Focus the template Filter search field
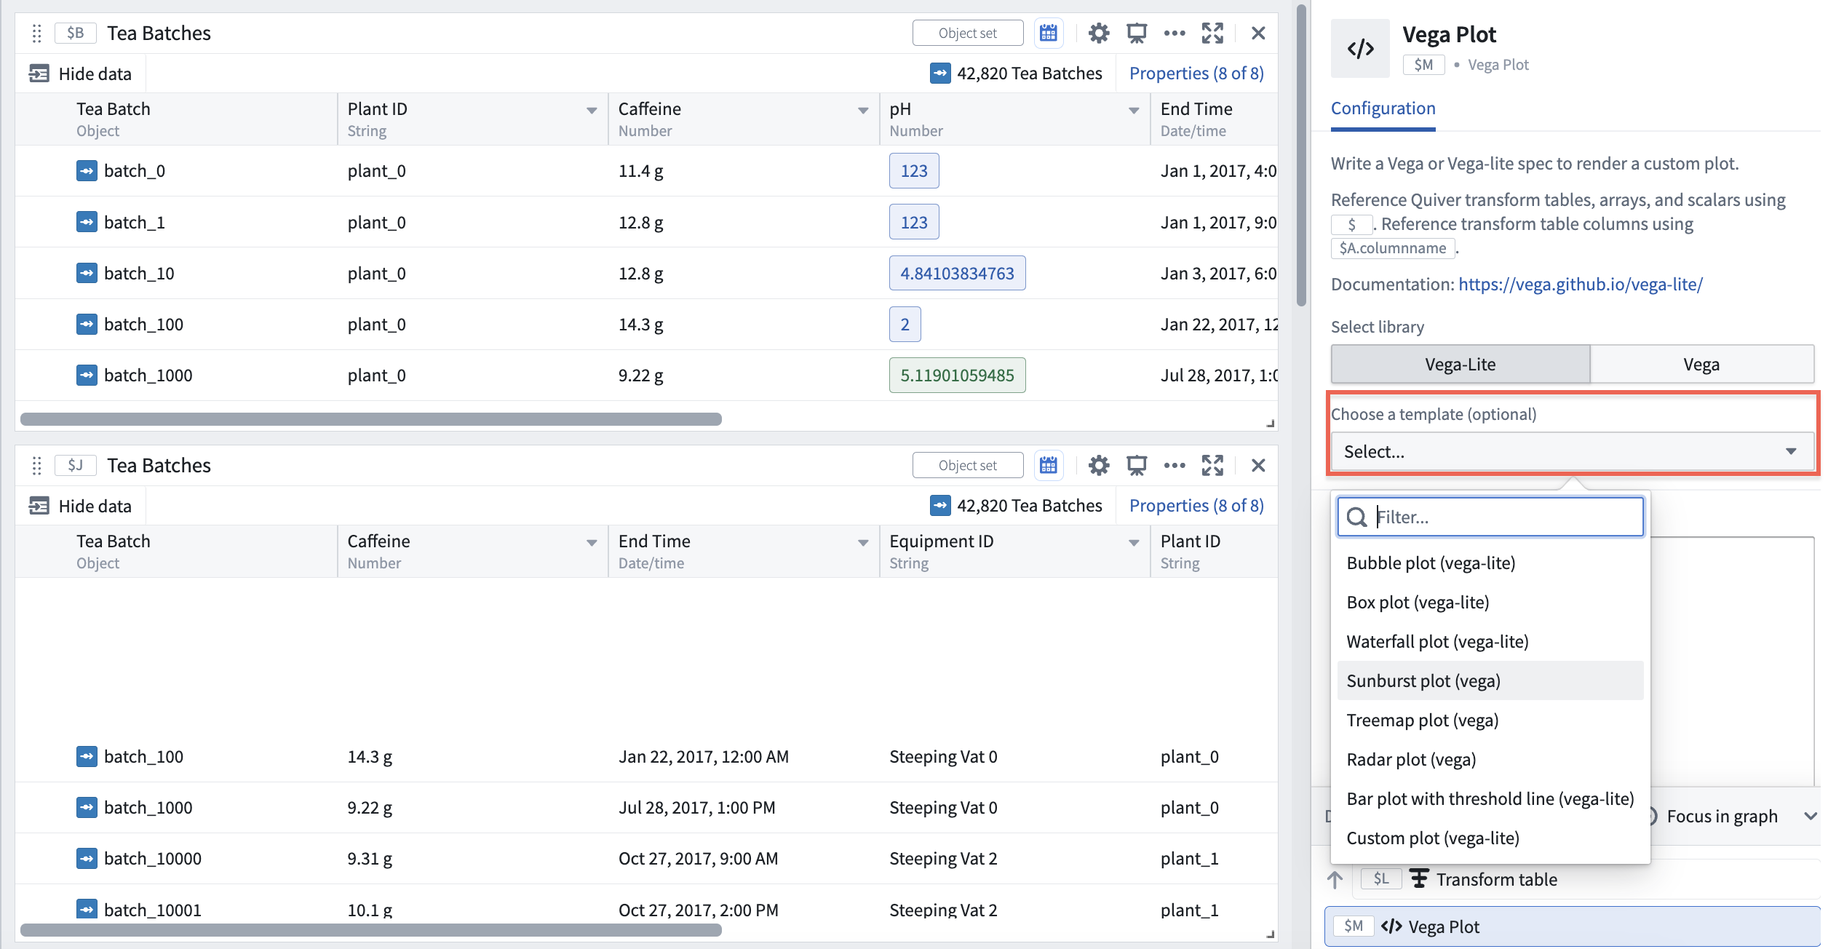Viewport: 1828px width, 949px height. pyautogui.click(x=1490, y=517)
